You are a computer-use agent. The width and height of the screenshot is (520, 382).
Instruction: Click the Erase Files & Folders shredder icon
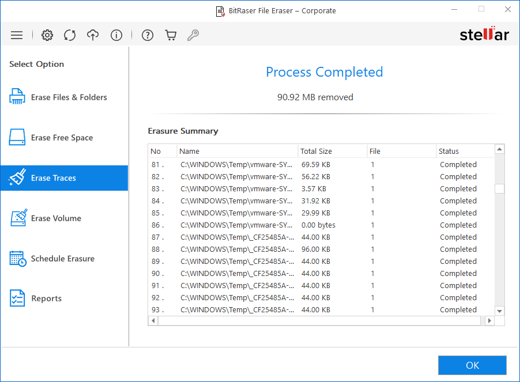[x=17, y=97]
